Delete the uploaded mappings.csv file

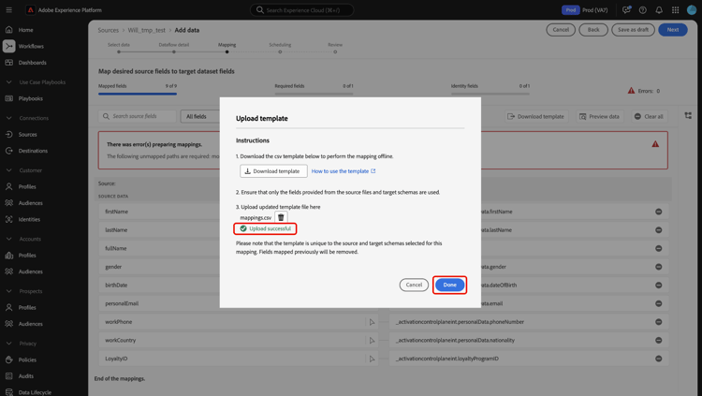click(281, 218)
